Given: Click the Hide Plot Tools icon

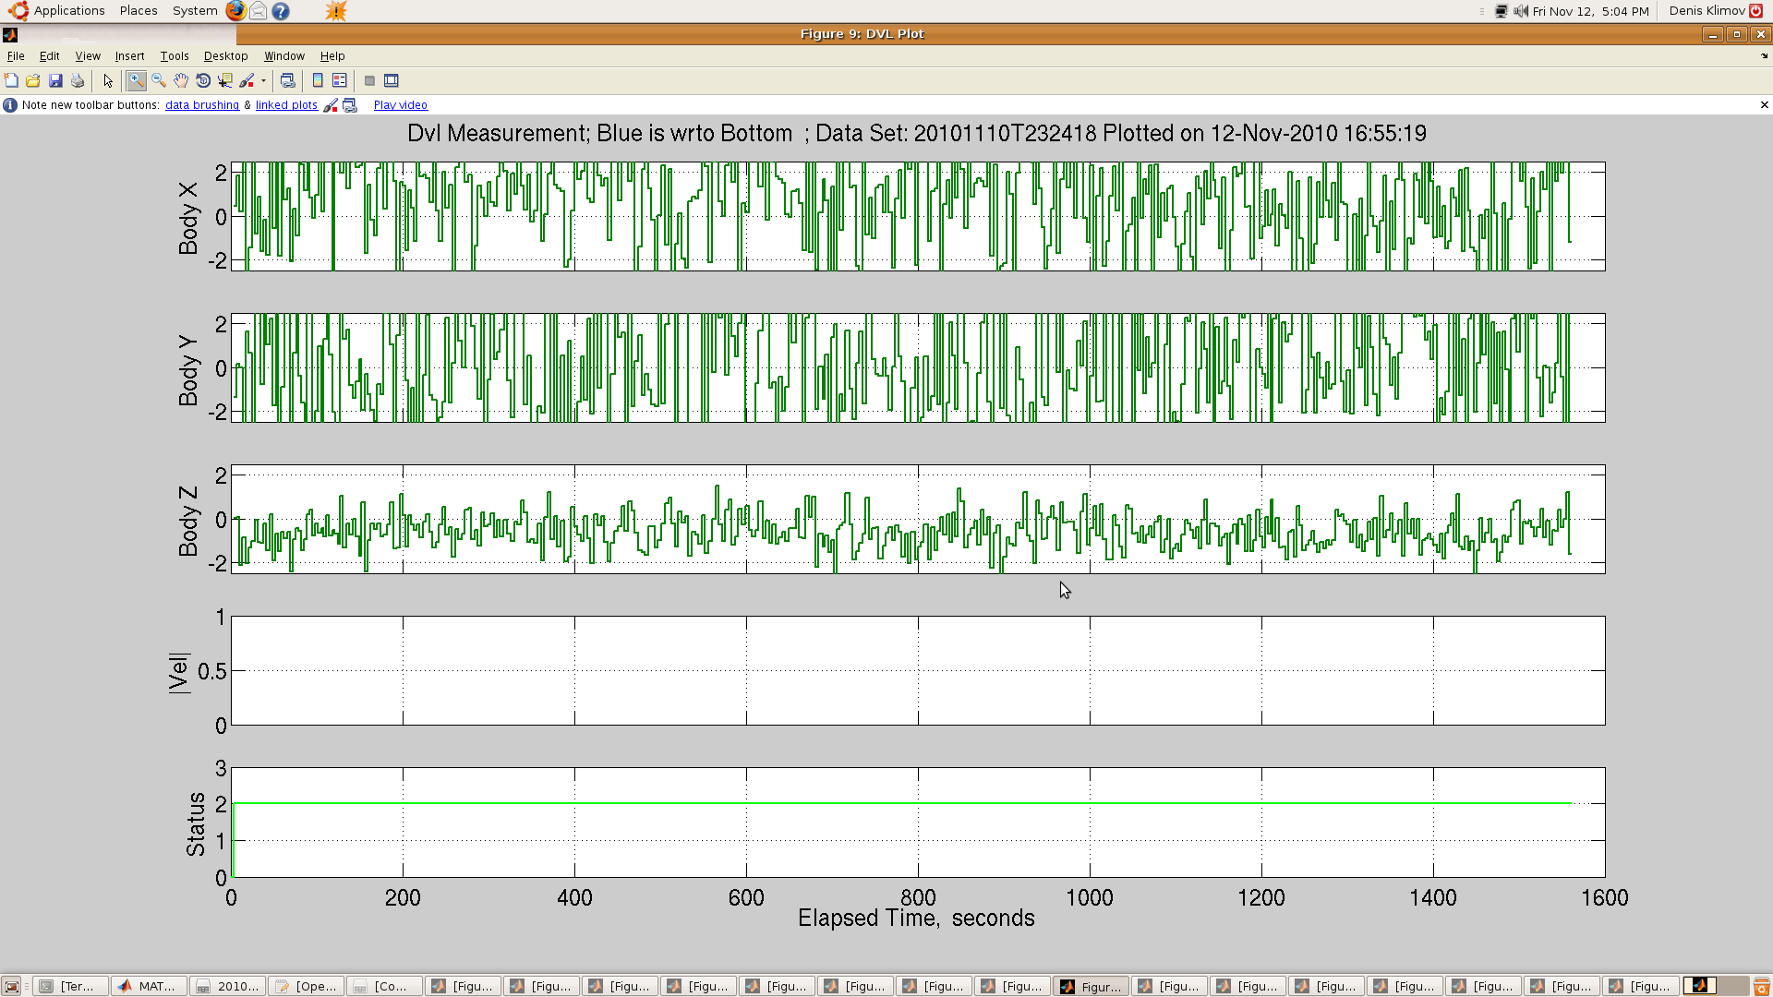Looking at the screenshot, I should click(369, 81).
